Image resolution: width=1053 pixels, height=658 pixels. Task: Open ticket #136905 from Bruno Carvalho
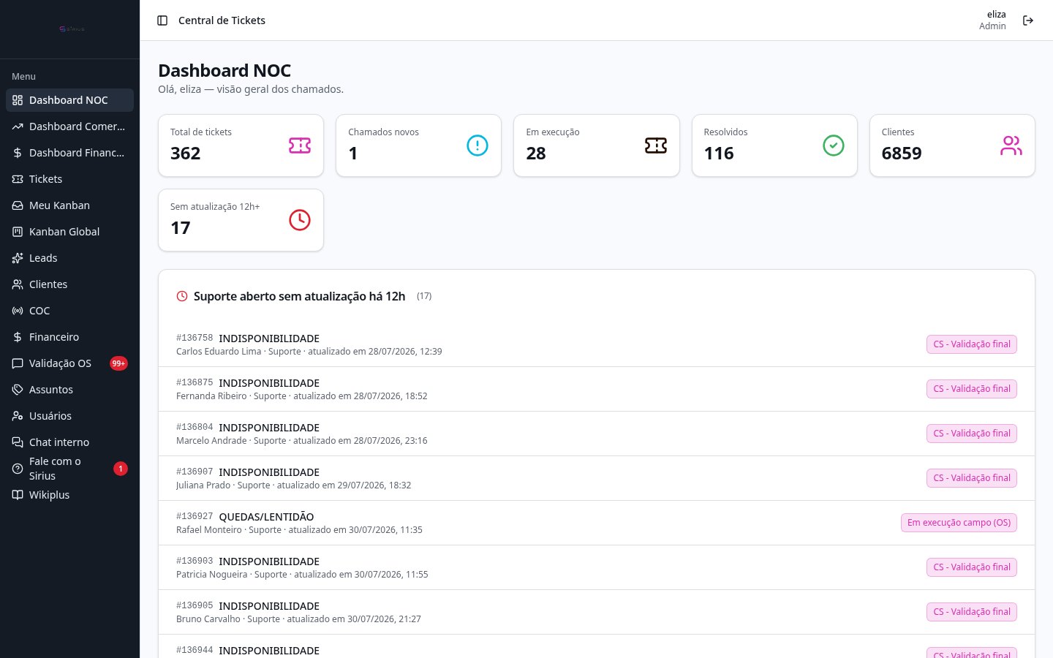click(597, 612)
